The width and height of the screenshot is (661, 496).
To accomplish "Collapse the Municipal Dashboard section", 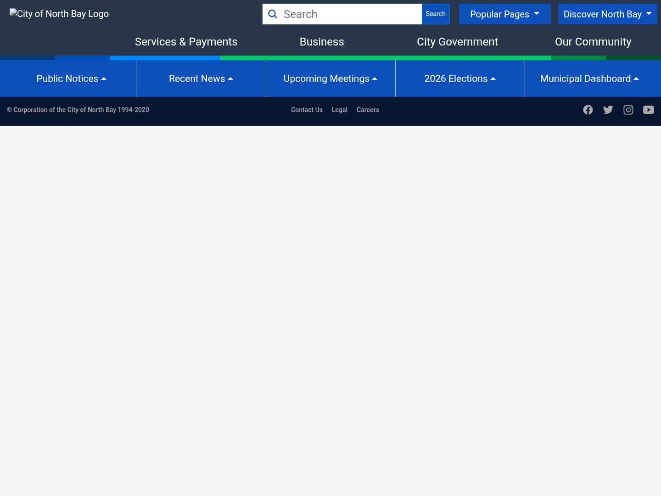I will point(590,79).
